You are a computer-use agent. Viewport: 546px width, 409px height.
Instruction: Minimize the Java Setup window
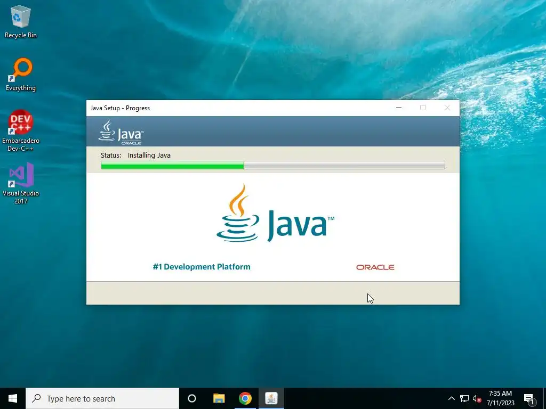coord(399,108)
